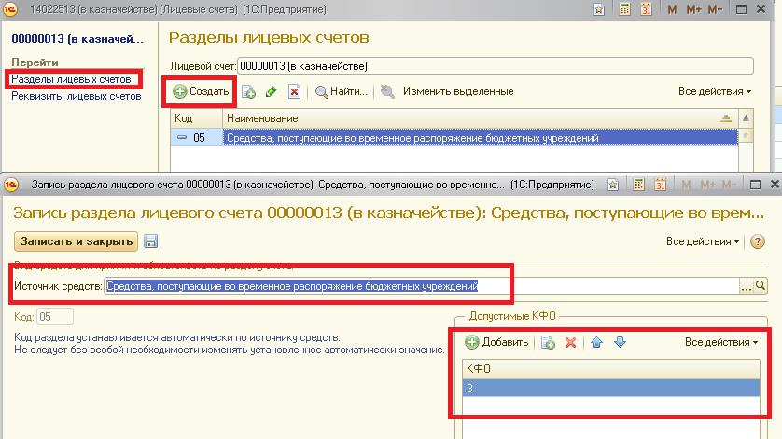Click Создать button in Разделы лицевых счетов
This screenshot has height=439, width=782.
201,91
